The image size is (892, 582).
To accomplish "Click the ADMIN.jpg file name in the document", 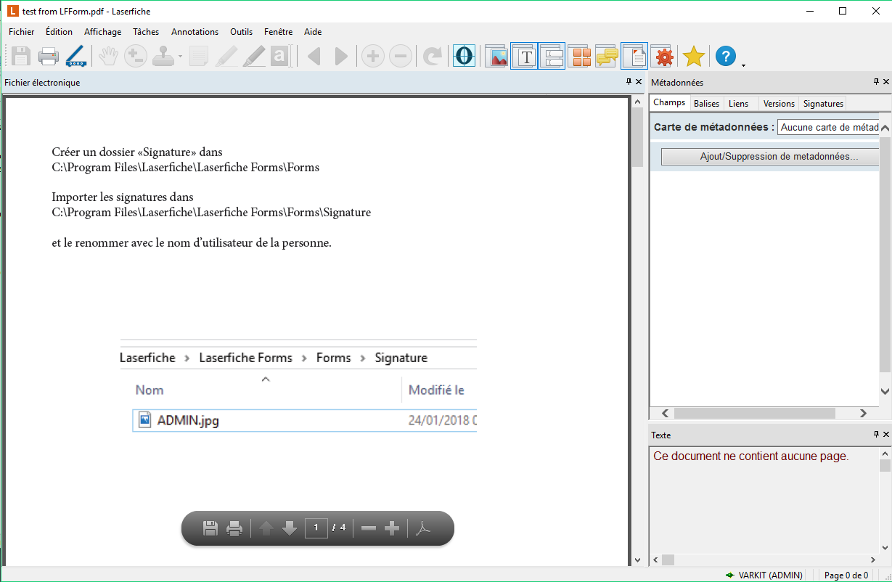I will (188, 420).
